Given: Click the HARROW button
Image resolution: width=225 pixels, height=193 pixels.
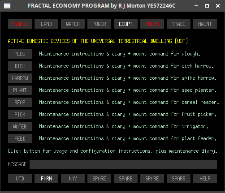Looking at the screenshot, I should 20,78.
